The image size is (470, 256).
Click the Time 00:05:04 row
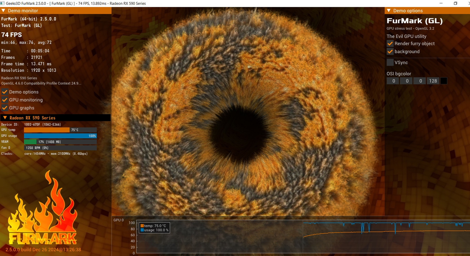(25, 51)
